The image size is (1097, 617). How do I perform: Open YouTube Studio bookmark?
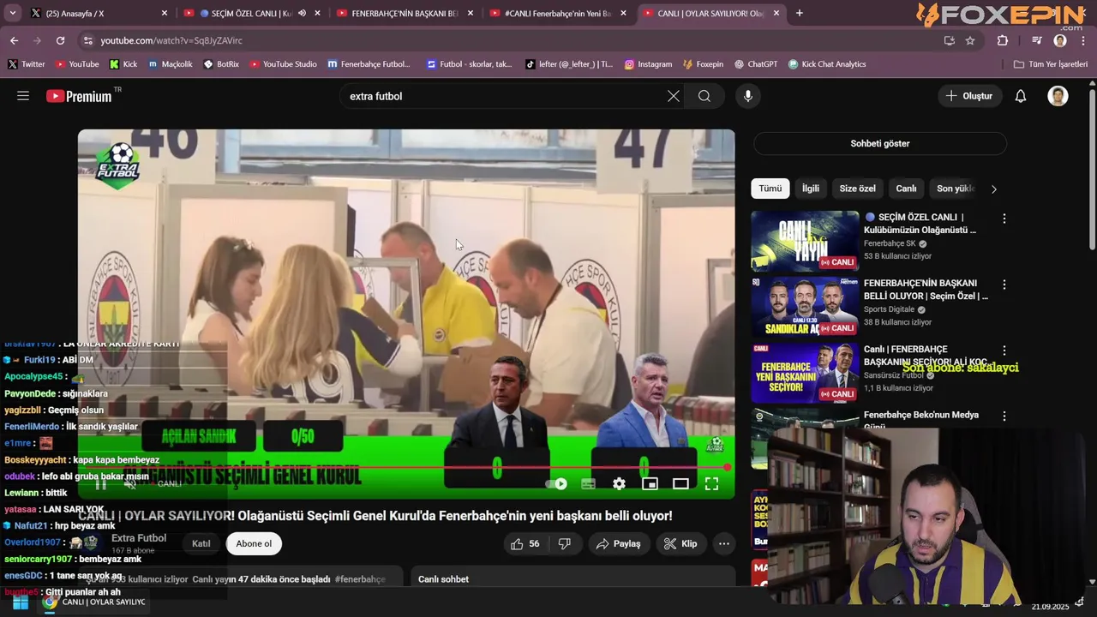pos(283,64)
